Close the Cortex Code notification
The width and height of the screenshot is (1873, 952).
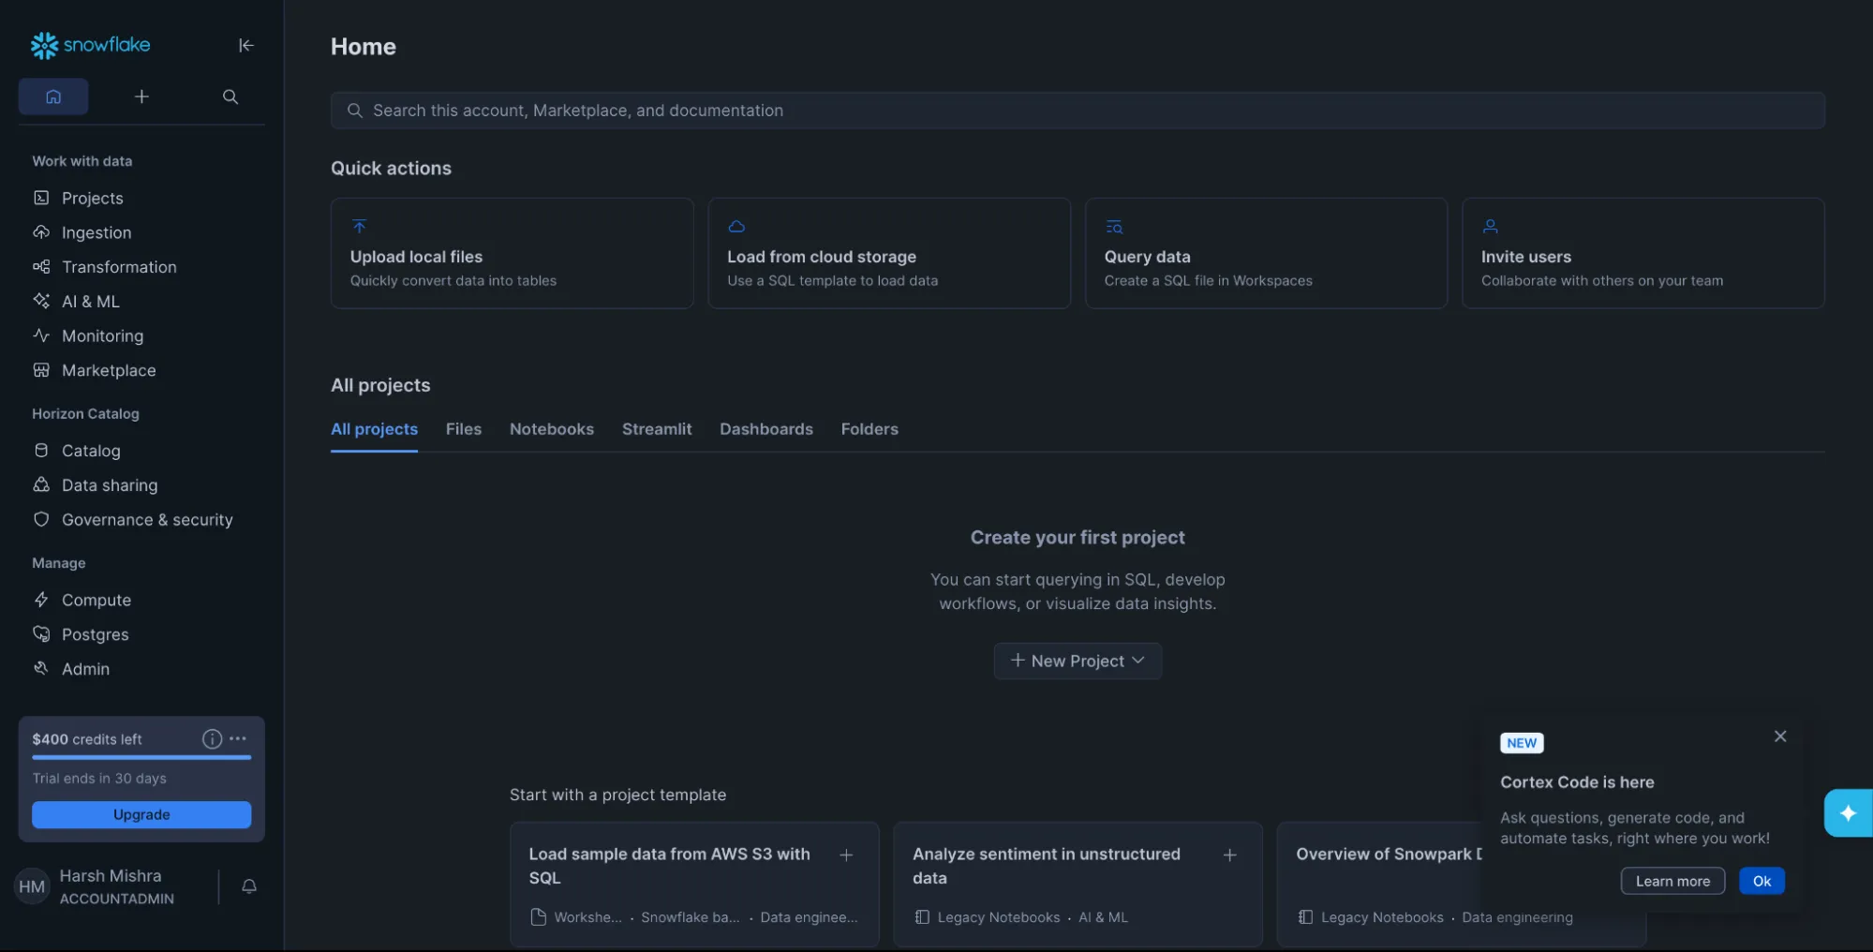pyautogui.click(x=1779, y=736)
